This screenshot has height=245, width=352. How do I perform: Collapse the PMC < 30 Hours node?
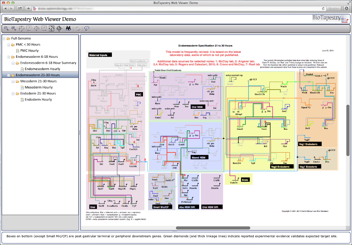(8, 45)
